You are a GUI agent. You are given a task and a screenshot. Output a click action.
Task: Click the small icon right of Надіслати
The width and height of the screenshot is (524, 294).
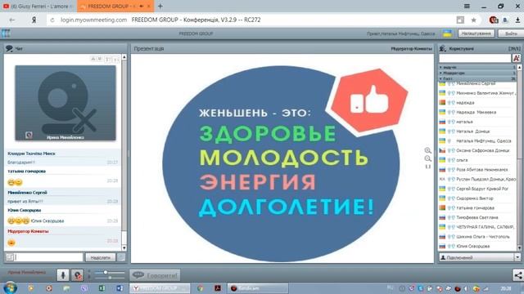(x=121, y=257)
